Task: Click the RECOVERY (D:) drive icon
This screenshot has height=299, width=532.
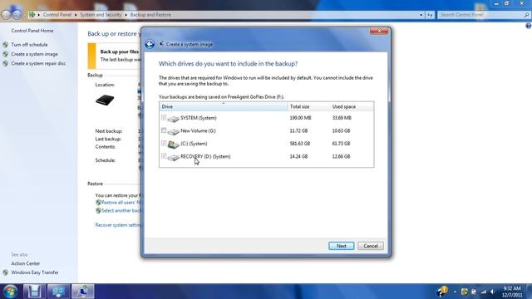Action: pyautogui.click(x=174, y=157)
